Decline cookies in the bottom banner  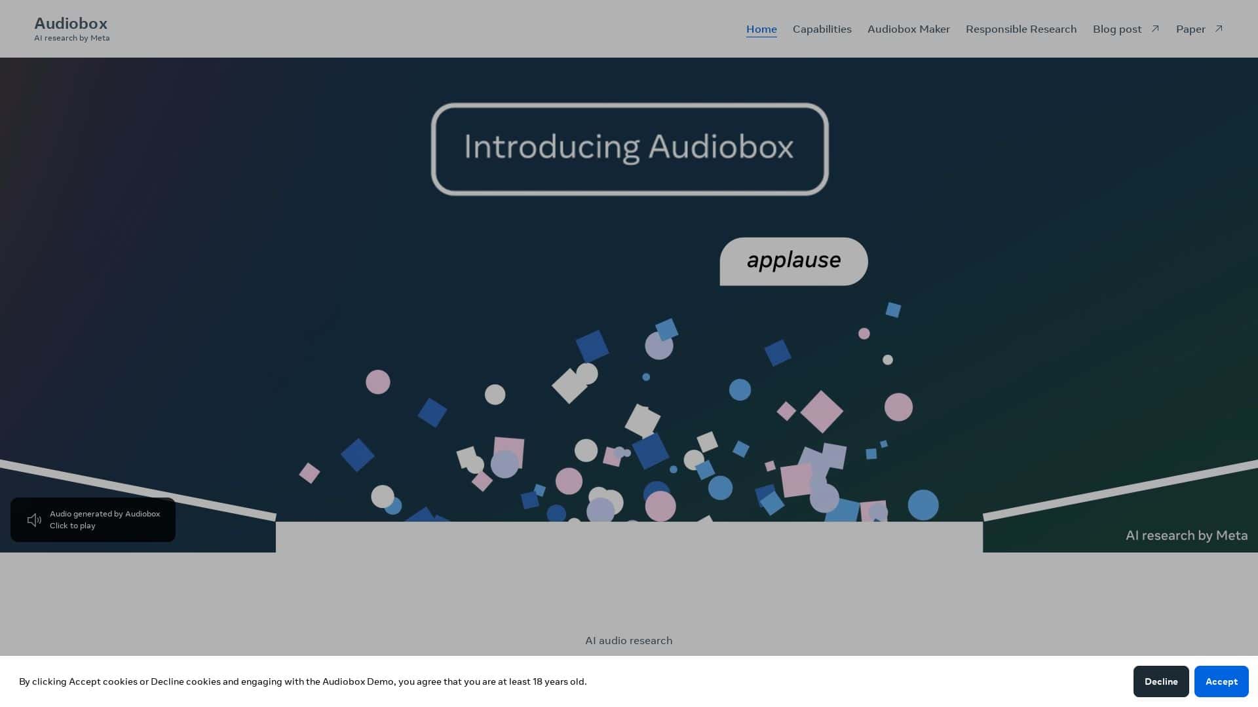(1160, 681)
